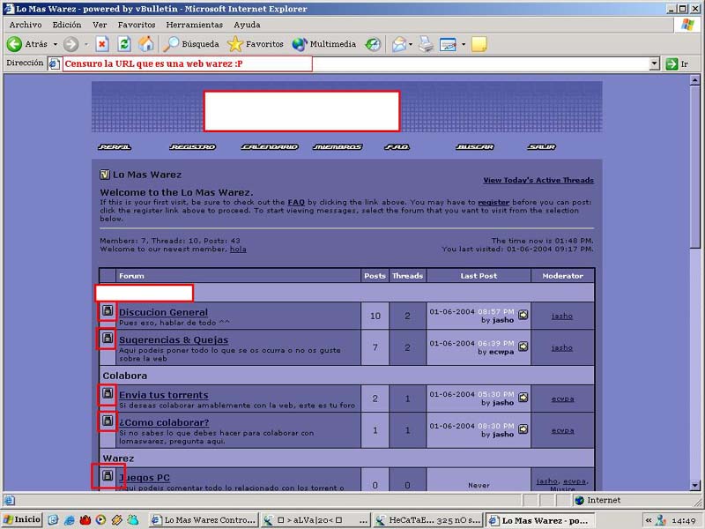Viewport: 705px width, 529px height.
Task: Click the Discucion General forum status icon
Action: click(x=108, y=310)
